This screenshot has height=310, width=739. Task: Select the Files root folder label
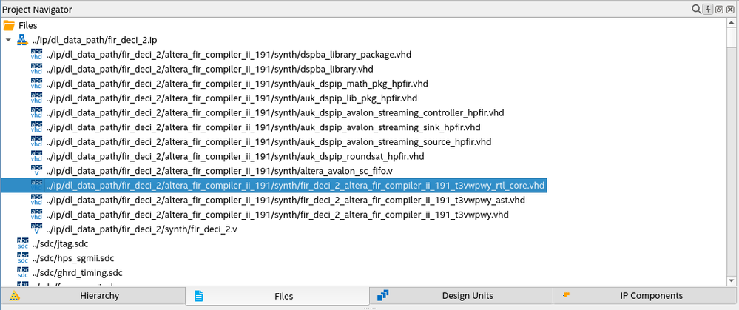[x=28, y=26]
